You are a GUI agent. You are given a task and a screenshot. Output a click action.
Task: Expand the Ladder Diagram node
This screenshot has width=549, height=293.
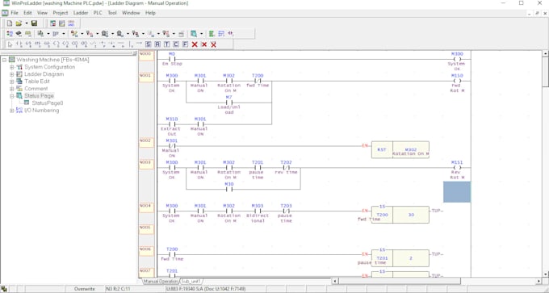[x=12, y=74]
